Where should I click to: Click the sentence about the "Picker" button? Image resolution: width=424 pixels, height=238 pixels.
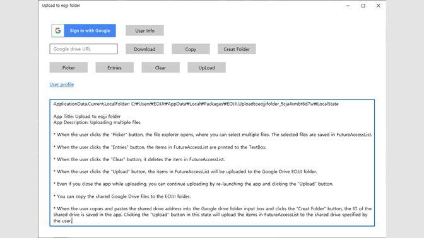[213, 135]
